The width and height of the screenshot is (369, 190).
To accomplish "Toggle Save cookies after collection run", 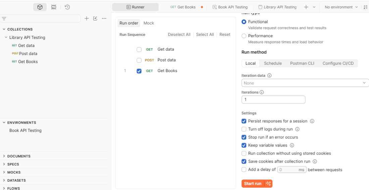I will tap(244, 162).
